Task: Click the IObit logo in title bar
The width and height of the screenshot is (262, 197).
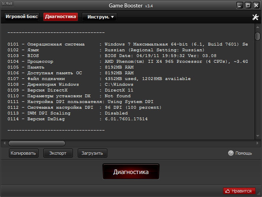Action: (x=8, y=5)
